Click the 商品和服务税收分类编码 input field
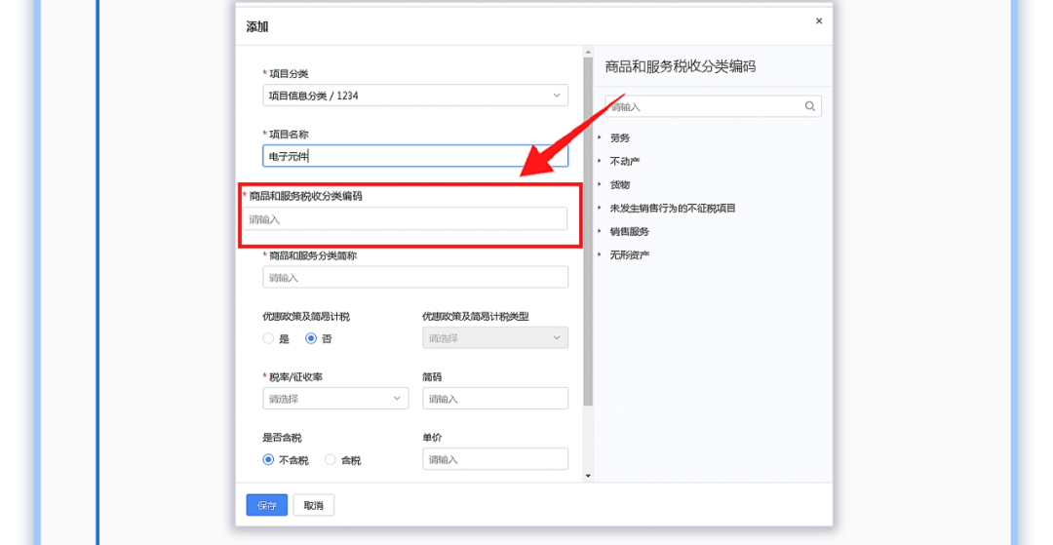 pos(405,219)
